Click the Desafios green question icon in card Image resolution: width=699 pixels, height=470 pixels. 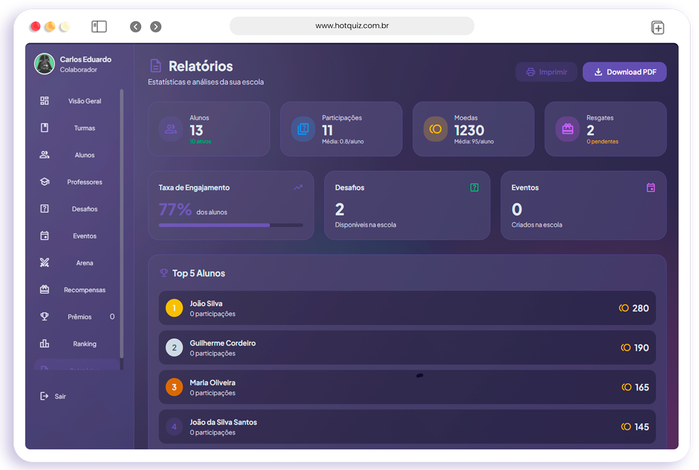tap(474, 188)
